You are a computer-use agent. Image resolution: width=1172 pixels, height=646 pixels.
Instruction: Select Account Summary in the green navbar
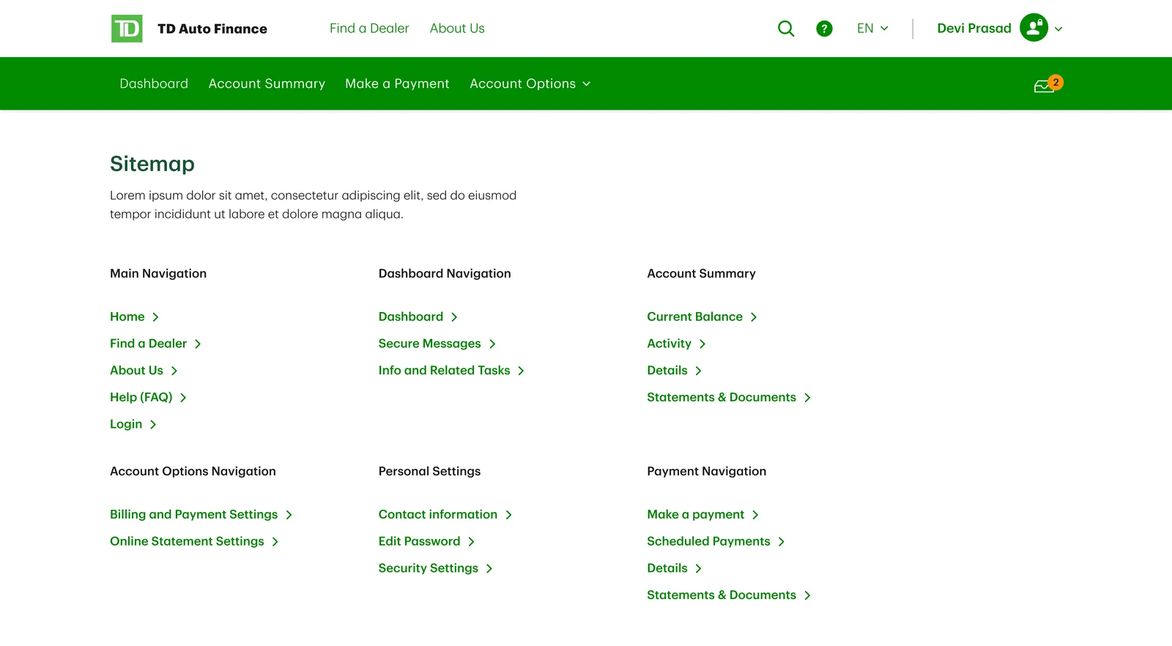click(x=267, y=83)
